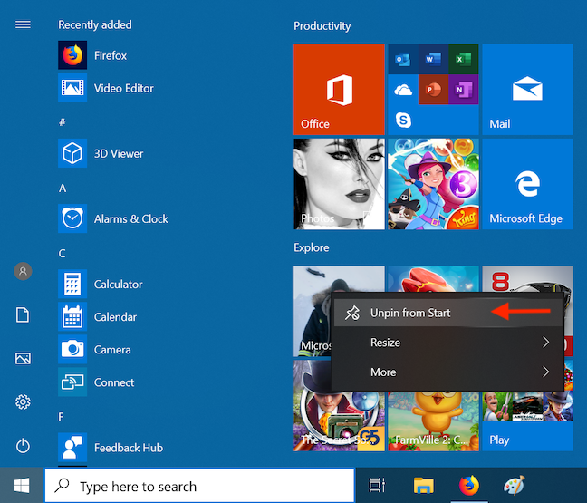Open the Office tile
Viewport: 587px width, 503px height.
[339, 89]
